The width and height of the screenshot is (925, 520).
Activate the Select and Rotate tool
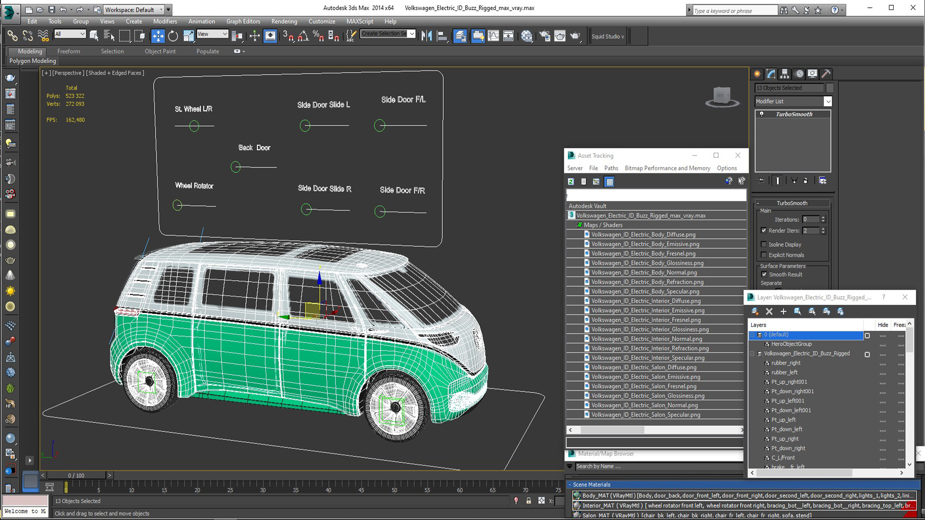pyautogui.click(x=173, y=36)
